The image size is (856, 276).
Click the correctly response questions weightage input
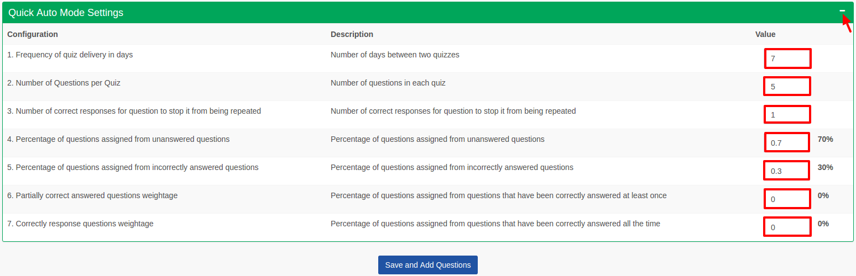click(x=787, y=227)
